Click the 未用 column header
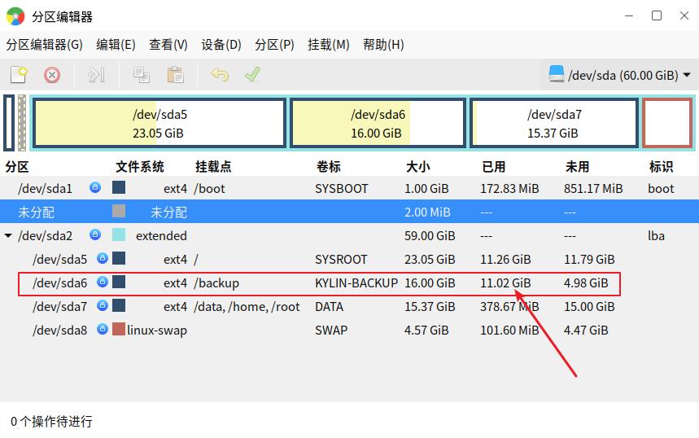 pos(577,167)
